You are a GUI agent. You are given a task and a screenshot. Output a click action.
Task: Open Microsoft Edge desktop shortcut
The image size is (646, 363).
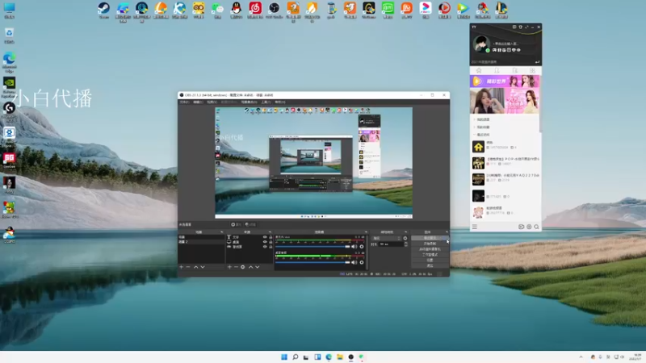[x=9, y=62]
